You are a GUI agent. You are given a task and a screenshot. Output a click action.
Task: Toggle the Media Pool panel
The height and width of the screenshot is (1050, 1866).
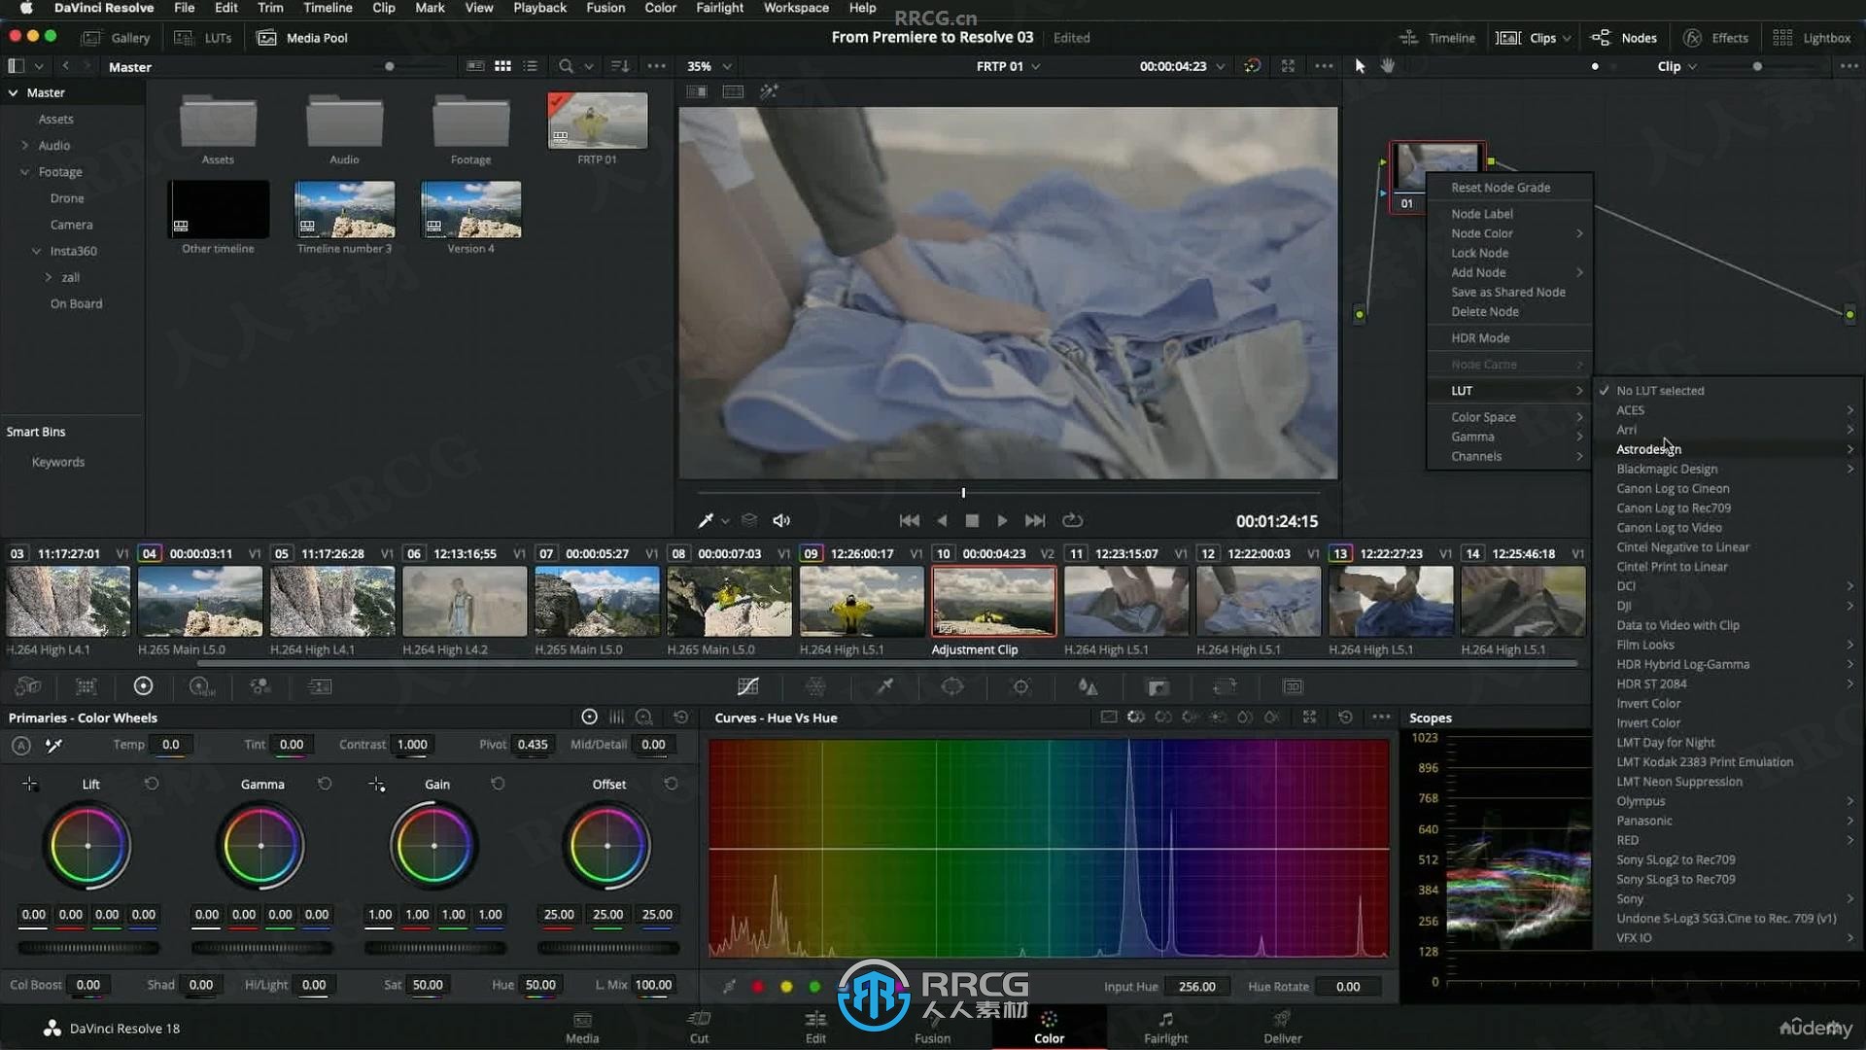tap(302, 38)
